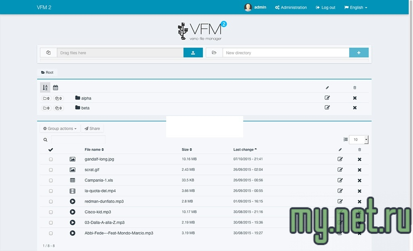Expand the English language menu

click(x=356, y=7)
